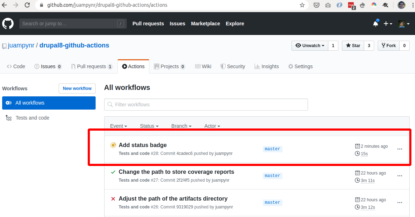Expand the Branch filter dropdown
The width and height of the screenshot is (415, 217).
(181, 126)
